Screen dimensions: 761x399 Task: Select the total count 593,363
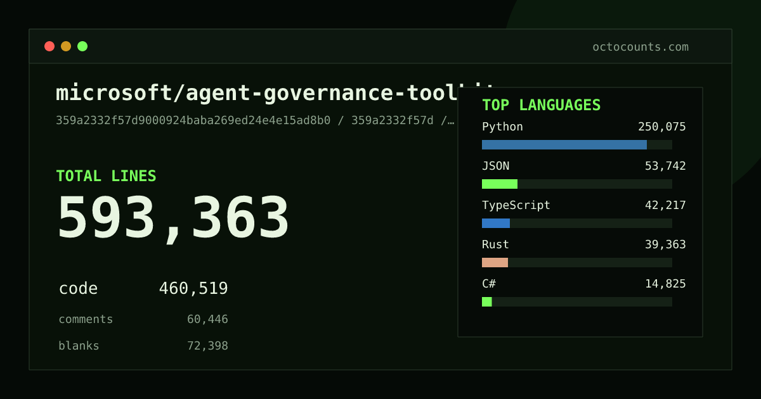point(173,218)
